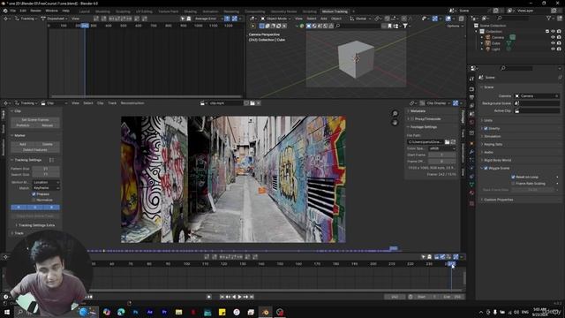Open After Effects from the taskbar
The height and width of the screenshot is (318, 565).
(150, 312)
